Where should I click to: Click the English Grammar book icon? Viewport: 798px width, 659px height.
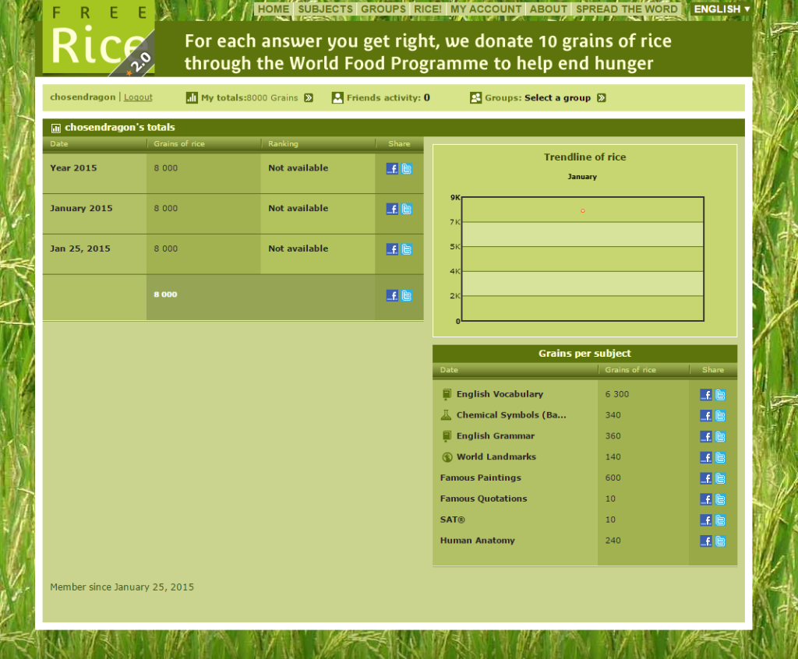tap(447, 435)
